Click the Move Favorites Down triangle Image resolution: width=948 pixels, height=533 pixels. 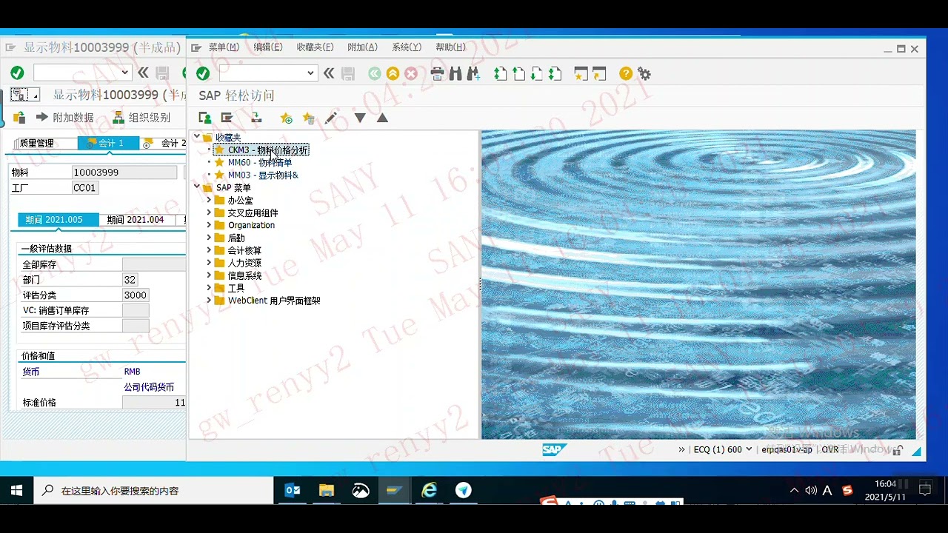pyautogui.click(x=360, y=118)
